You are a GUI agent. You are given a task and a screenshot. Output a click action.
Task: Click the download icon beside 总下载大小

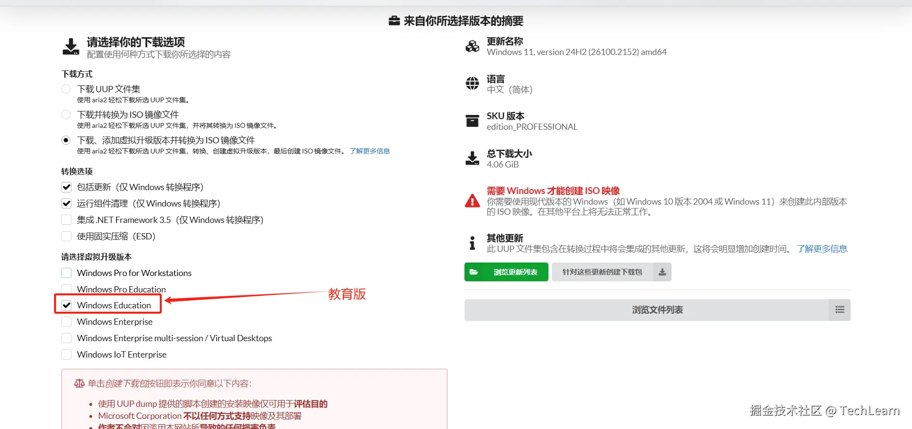coord(472,158)
